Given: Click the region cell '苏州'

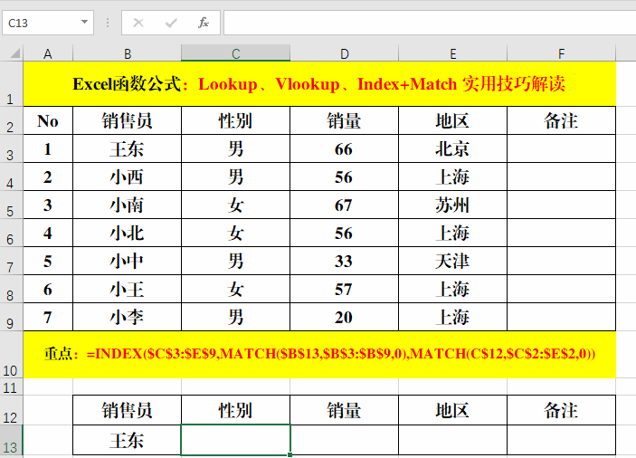Looking at the screenshot, I should click(x=452, y=205).
